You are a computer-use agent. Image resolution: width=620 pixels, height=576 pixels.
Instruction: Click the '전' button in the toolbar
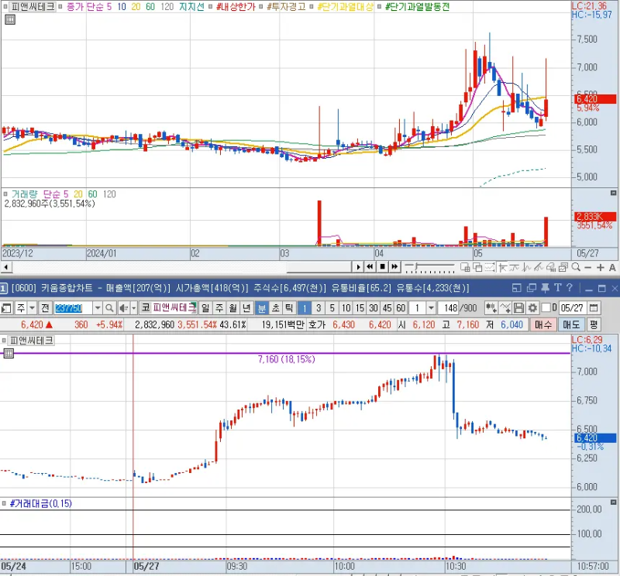(x=45, y=308)
